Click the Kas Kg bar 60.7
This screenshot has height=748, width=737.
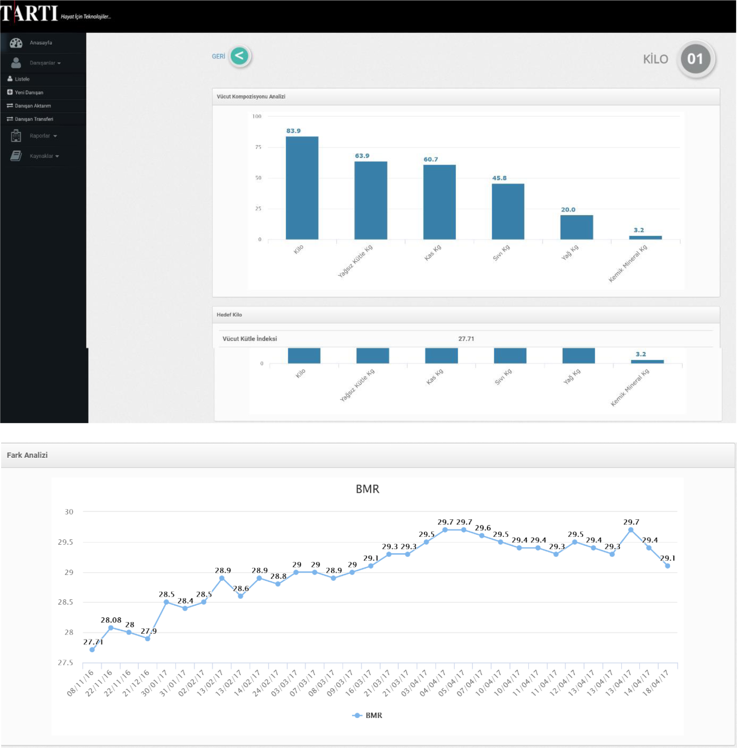pyautogui.click(x=439, y=202)
